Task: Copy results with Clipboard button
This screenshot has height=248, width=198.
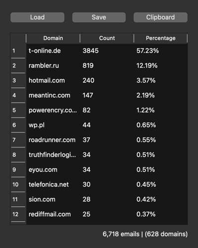Action: (160, 17)
